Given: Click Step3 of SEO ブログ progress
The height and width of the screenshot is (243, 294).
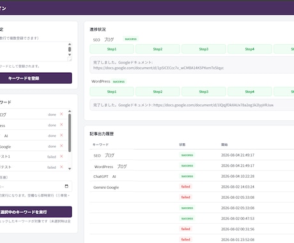Looking at the screenshot, I should point(204,49).
